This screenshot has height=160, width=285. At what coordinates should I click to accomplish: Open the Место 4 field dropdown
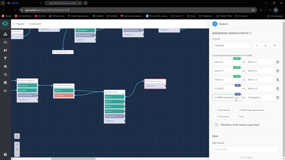(260, 89)
